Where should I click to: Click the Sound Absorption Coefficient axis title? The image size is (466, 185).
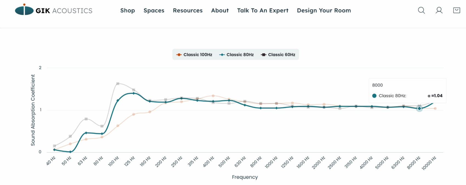tap(33, 110)
